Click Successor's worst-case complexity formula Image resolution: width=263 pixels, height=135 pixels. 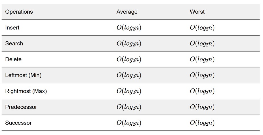(x=202, y=123)
